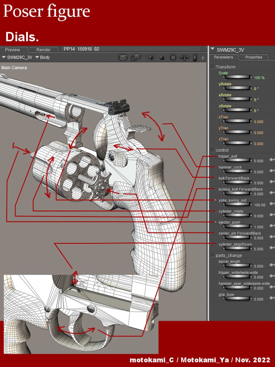Click right arrow of center_pin Forward/Back dial

click(251, 237)
